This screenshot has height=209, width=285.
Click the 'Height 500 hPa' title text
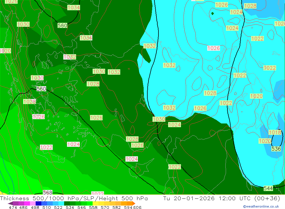pyautogui.click(x=123, y=198)
